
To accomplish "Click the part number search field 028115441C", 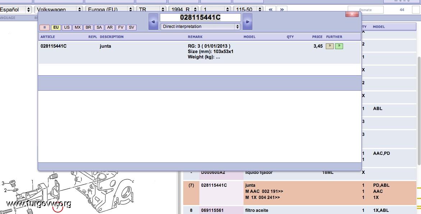I will coord(200,18).
